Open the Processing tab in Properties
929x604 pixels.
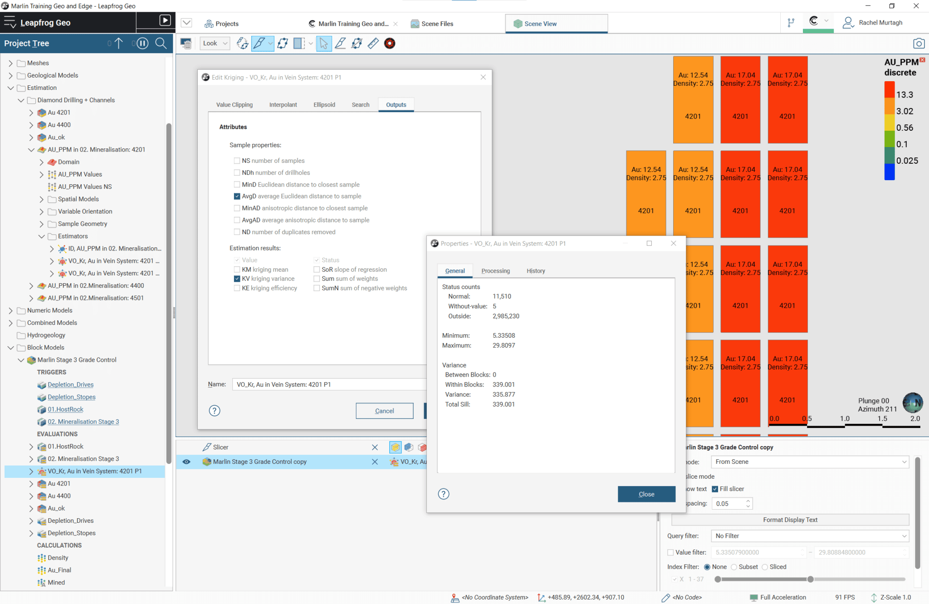coord(495,271)
